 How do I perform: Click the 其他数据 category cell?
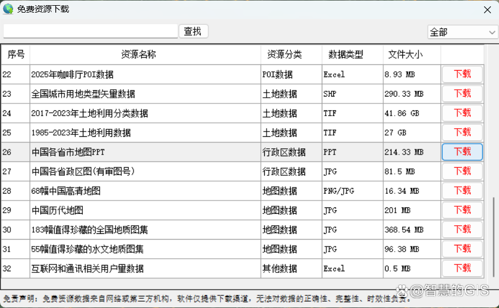click(291, 268)
